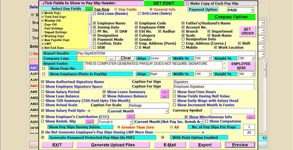Open the Format-3 reimbursement slip dropdown

point(131,122)
